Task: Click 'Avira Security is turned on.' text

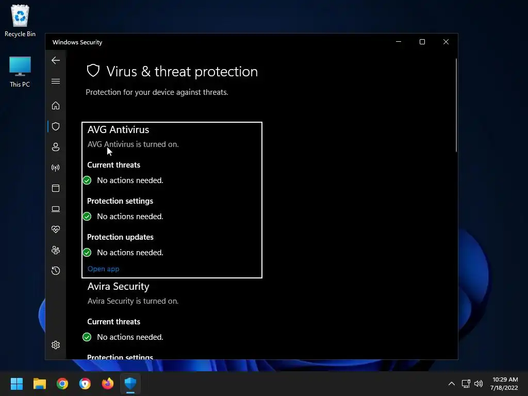Action: (133, 301)
